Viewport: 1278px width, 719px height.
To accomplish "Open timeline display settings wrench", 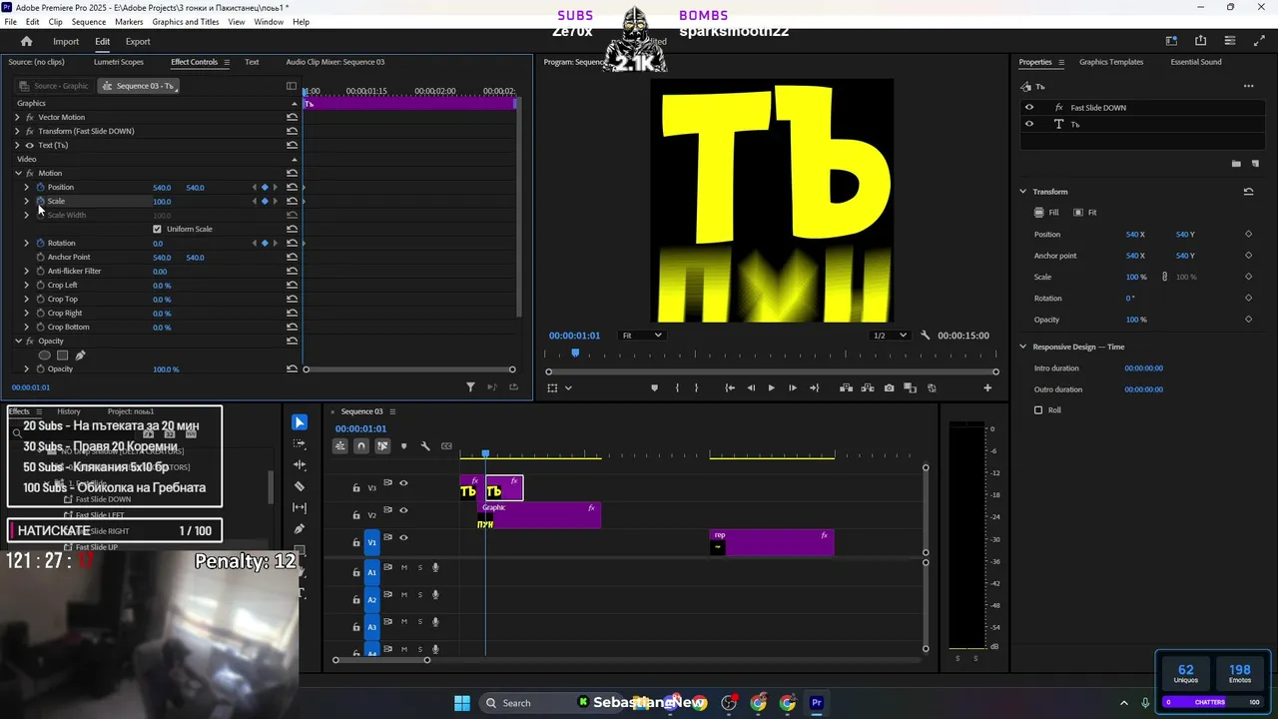I will 425,446.
